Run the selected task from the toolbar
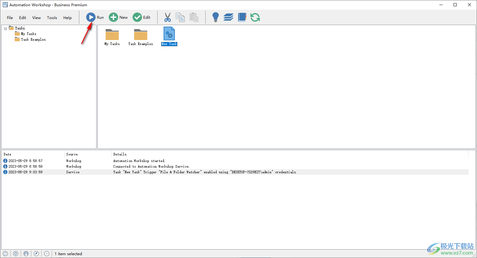Image resolution: width=477 pixels, height=258 pixels. 95,17
